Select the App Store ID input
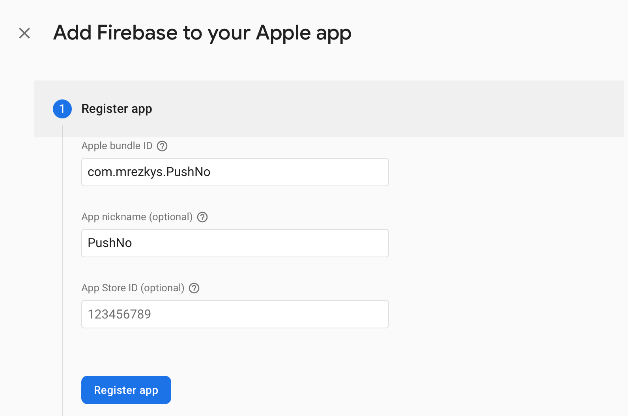628x416 pixels. click(x=235, y=314)
